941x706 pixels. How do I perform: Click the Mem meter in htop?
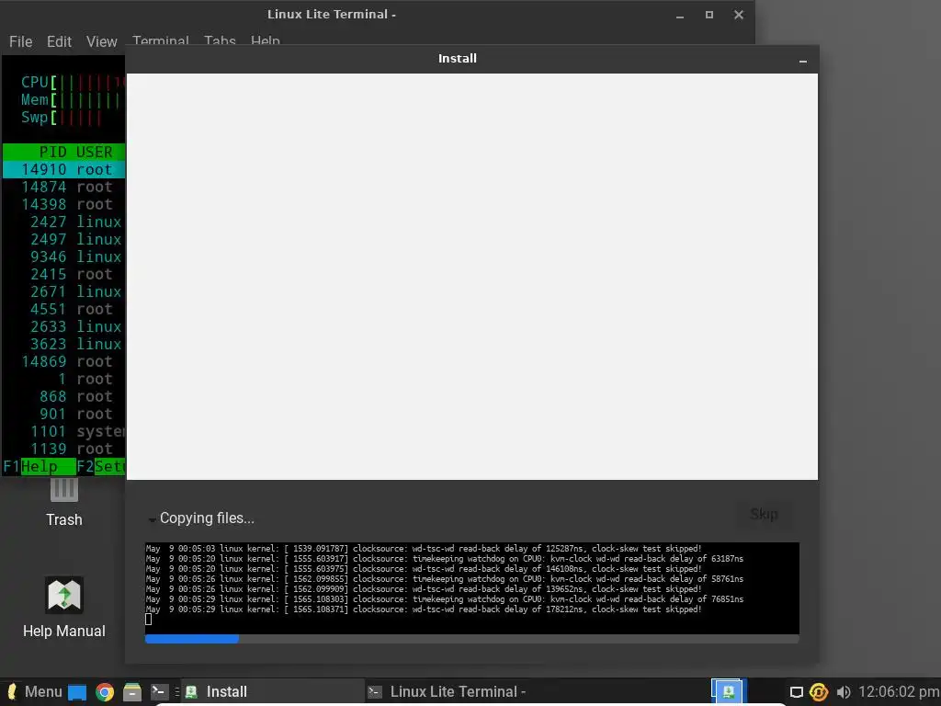pyautogui.click(x=72, y=99)
